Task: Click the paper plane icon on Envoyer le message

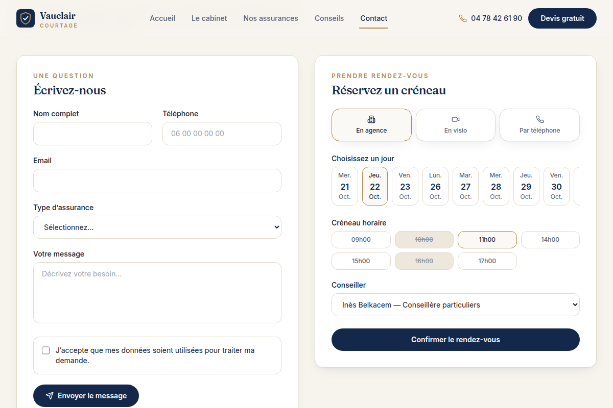Action: coord(50,396)
